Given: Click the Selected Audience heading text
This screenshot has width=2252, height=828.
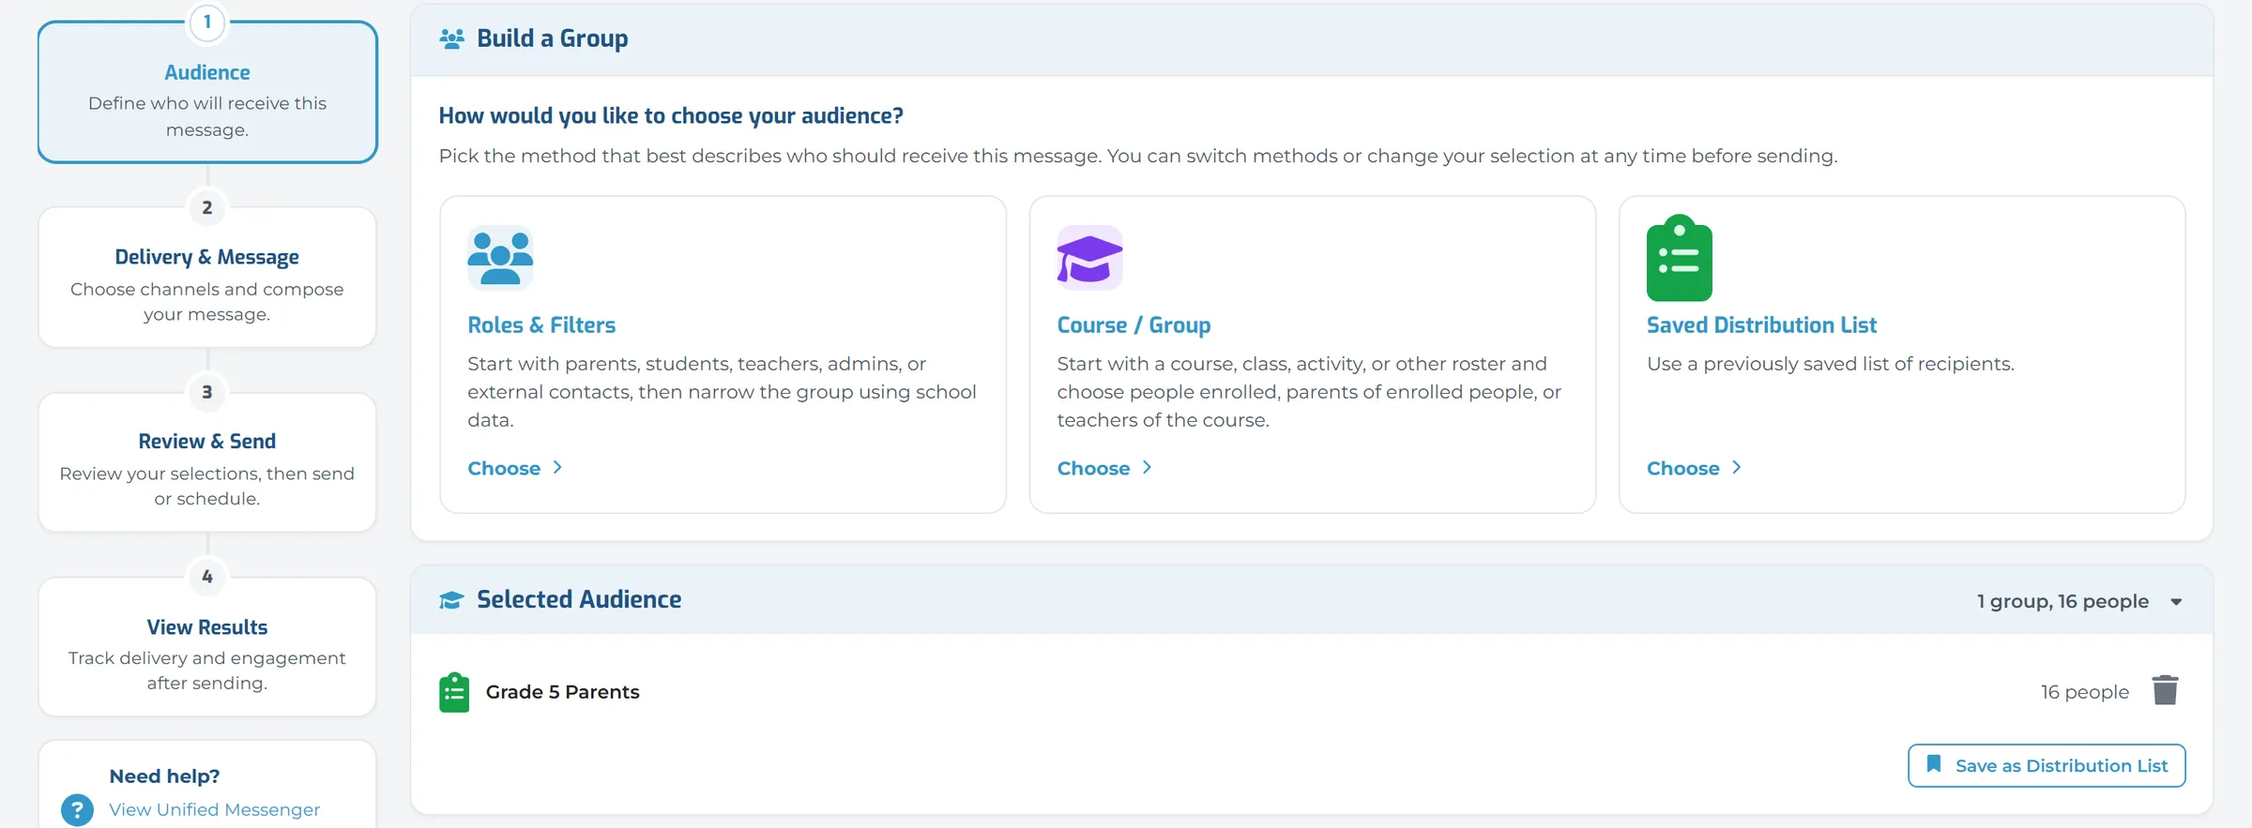Looking at the screenshot, I should [x=579, y=600].
